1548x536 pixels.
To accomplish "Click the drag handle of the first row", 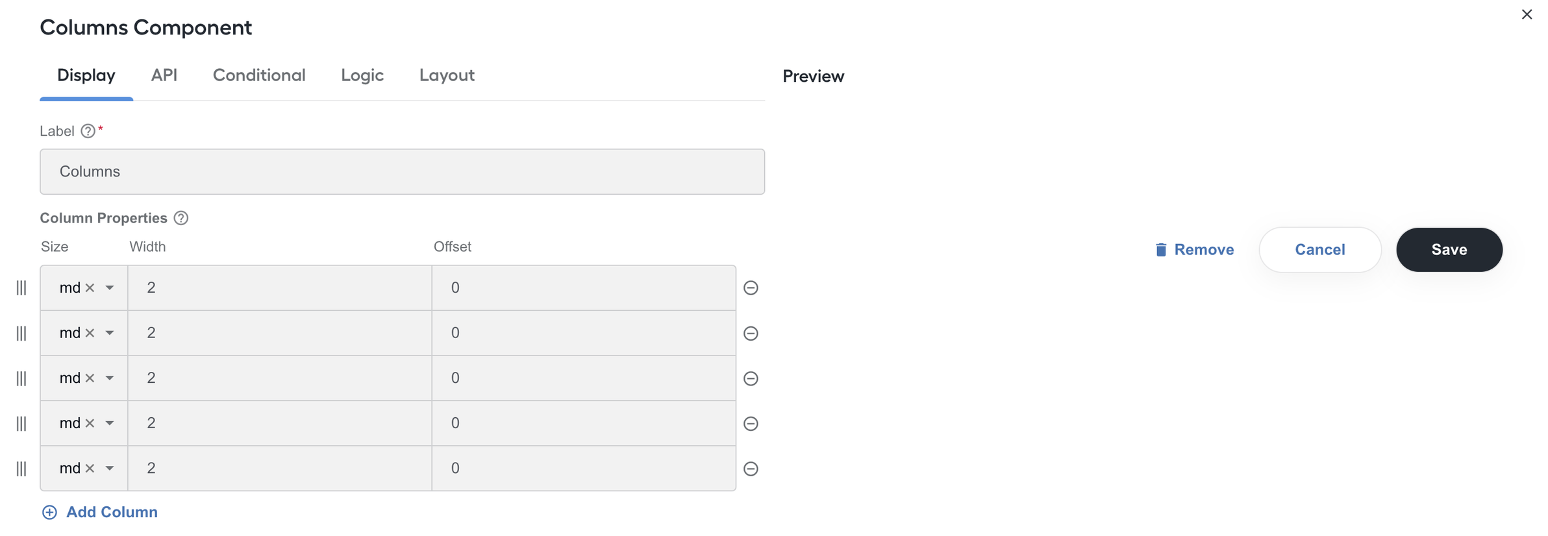I will [x=21, y=287].
